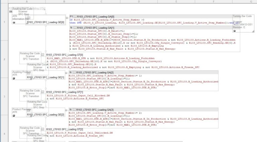Click the pin icon in the Turning Bar Code box
257x142 pixels.
point(234,31)
